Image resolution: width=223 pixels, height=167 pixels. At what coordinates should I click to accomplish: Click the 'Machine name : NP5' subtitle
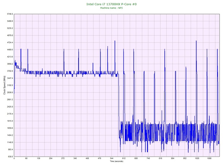tap(111, 8)
